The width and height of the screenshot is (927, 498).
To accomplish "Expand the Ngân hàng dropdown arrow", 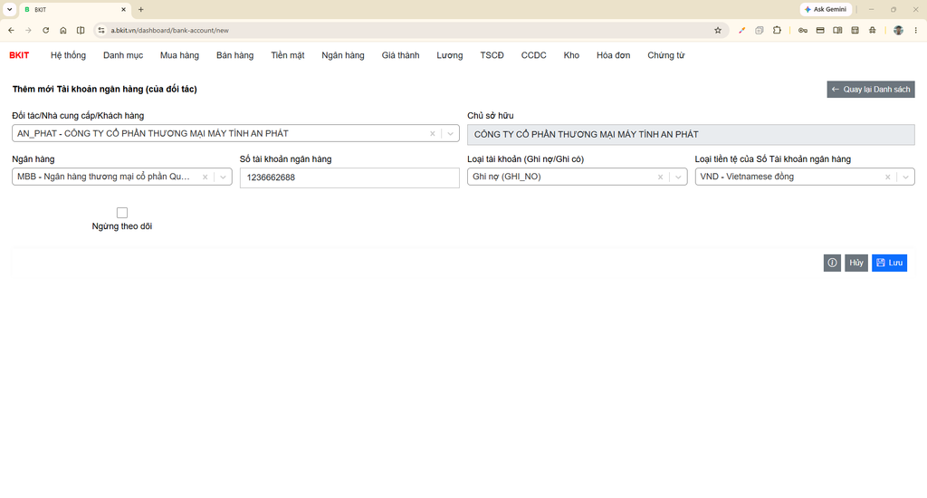I will tap(223, 177).
